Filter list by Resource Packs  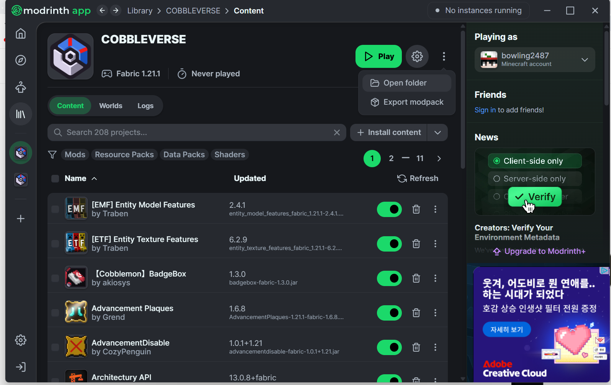[124, 155]
